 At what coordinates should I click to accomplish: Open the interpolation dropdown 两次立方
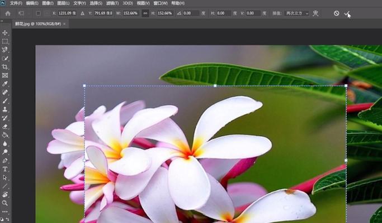(x=297, y=13)
